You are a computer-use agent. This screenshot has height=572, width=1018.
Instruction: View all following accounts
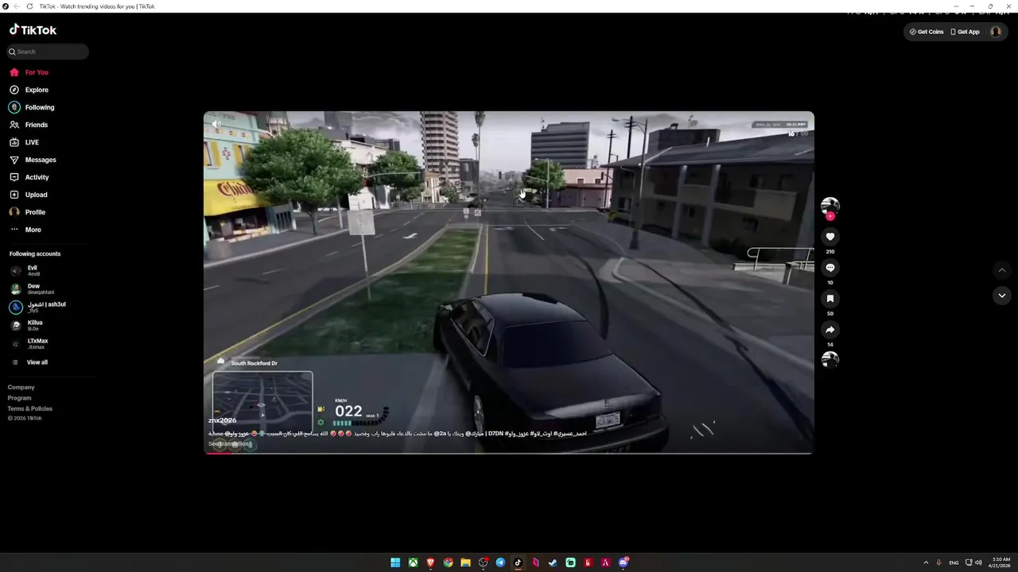(x=30, y=362)
